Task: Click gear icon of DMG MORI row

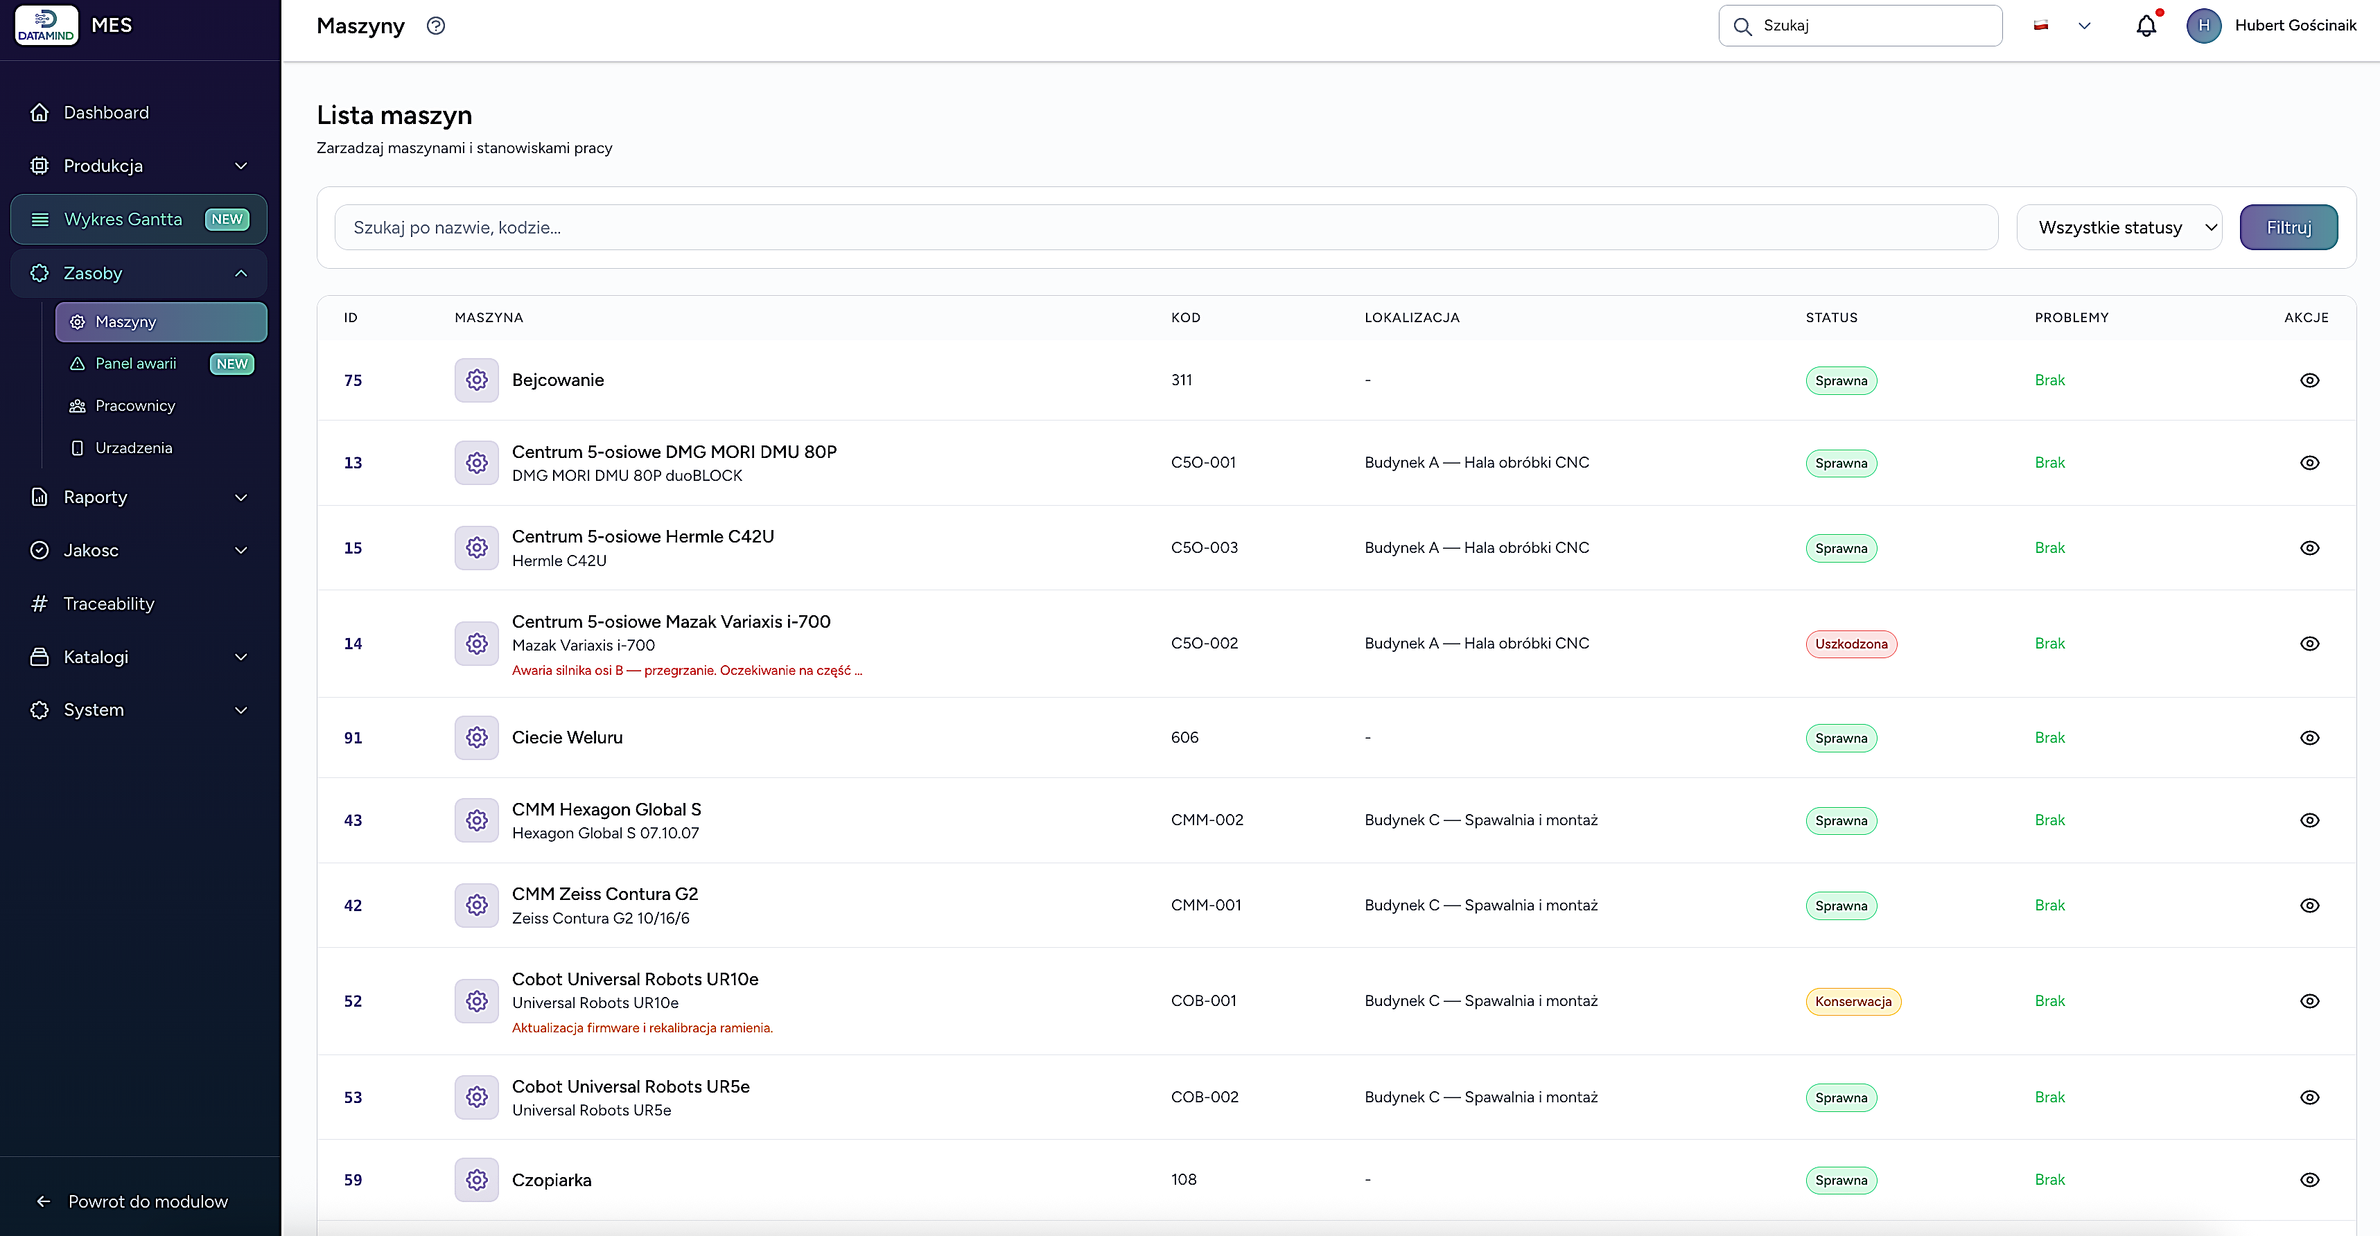Action: point(477,463)
